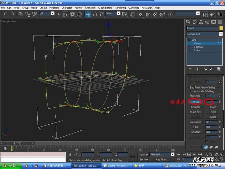This screenshot has width=225, height=169.
Task: Click the Fuse button
Action: (x=213, y=112)
